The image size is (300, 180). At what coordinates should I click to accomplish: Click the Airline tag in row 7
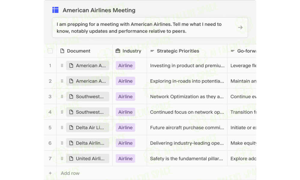125,158
